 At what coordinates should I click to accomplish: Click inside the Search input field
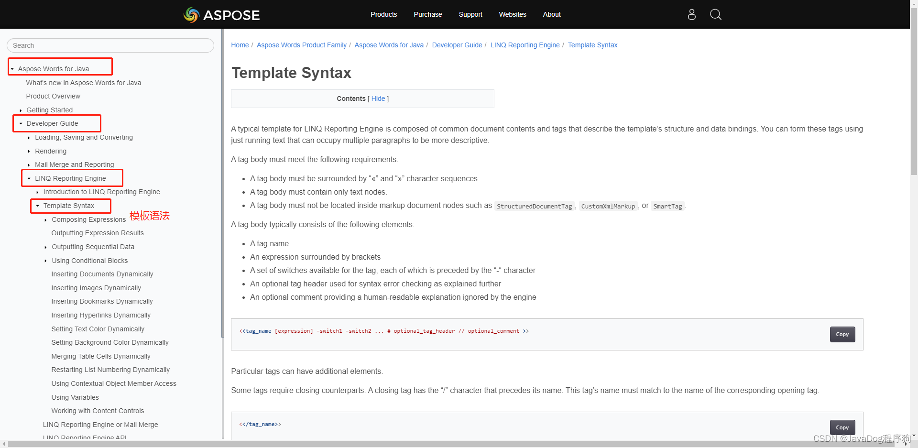pos(110,45)
